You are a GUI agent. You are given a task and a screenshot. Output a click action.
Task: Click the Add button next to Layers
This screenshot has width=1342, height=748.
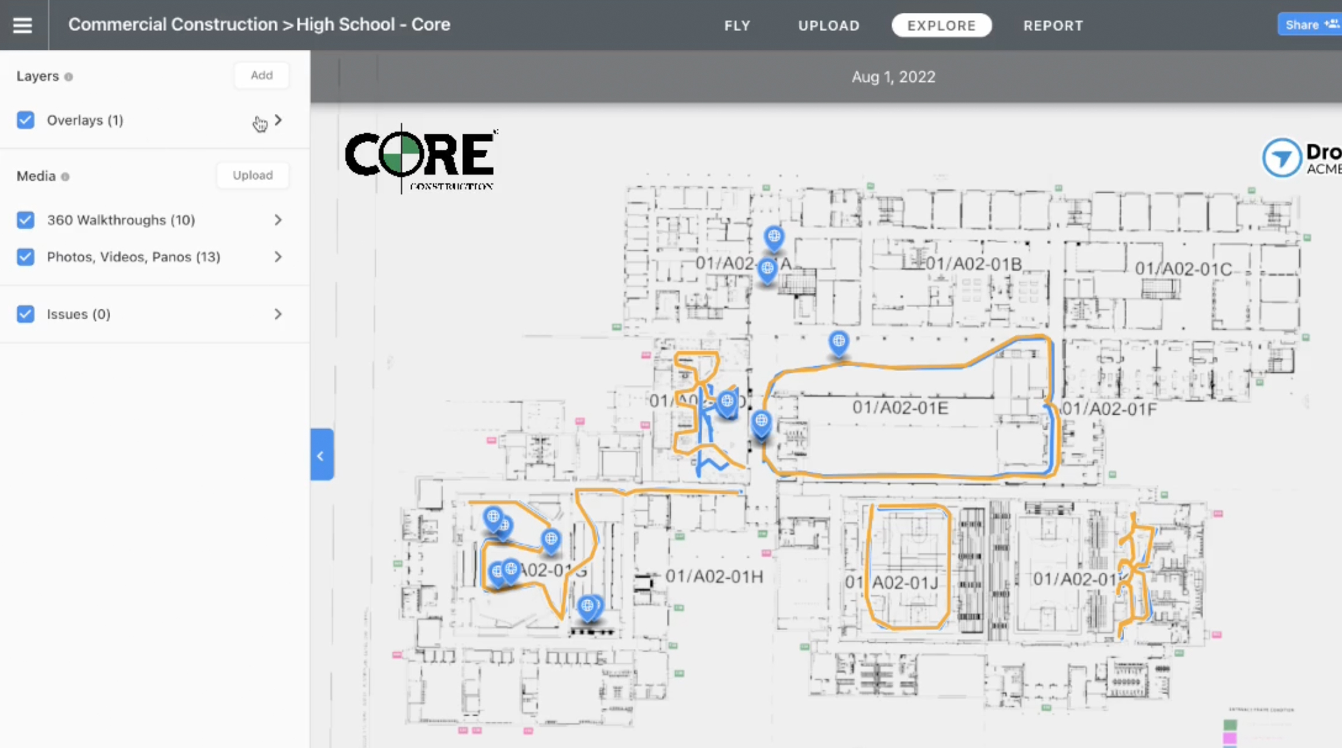pos(262,75)
